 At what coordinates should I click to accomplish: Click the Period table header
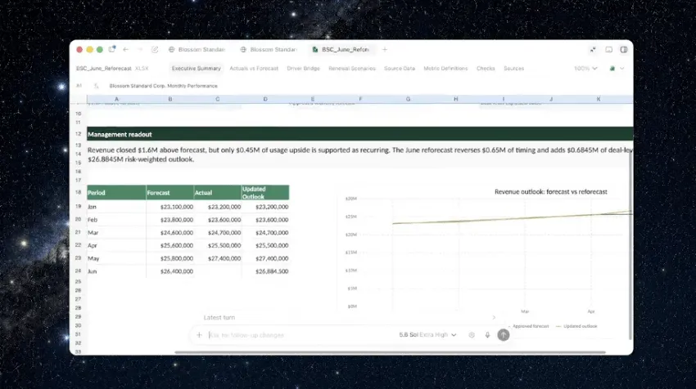click(x=116, y=193)
